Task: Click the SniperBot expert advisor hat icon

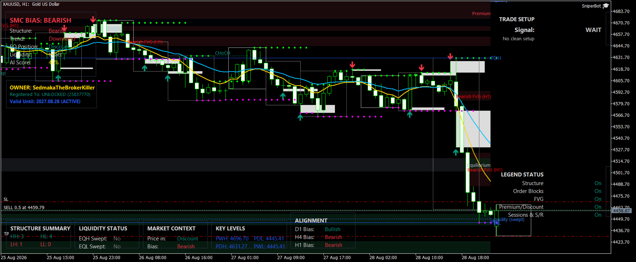Action: 606,6
